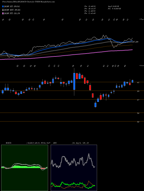
Task: Click the MACD: panel title
Action: pyautogui.click(x=9, y=143)
